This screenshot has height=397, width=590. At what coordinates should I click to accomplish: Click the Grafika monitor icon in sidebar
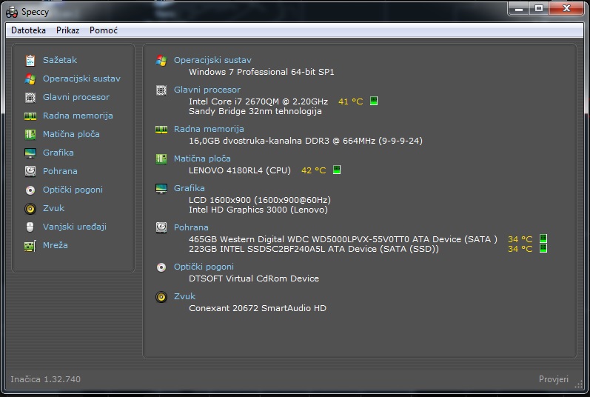(x=30, y=153)
